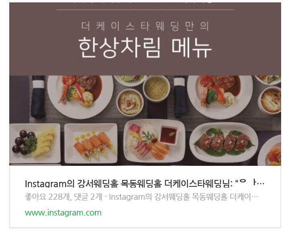
Task: Click the sashimi plate with dipping sauce
Action: point(154,141)
